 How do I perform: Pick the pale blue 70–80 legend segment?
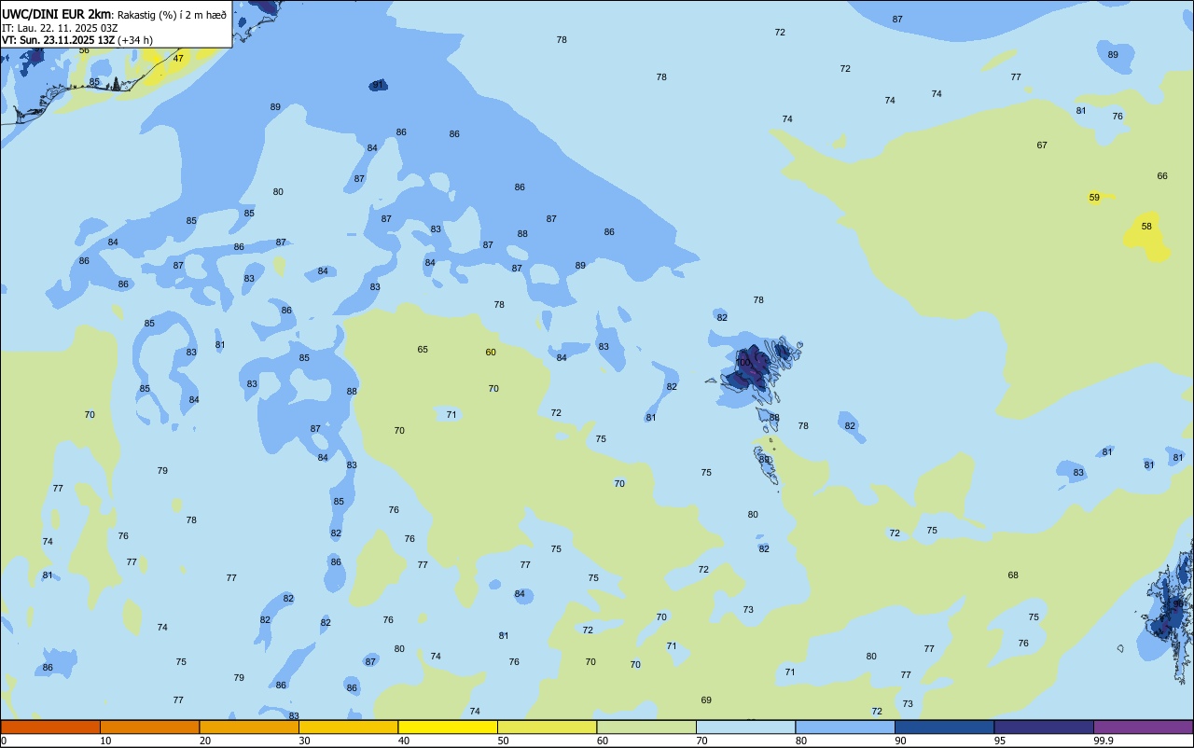tap(745, 727)
